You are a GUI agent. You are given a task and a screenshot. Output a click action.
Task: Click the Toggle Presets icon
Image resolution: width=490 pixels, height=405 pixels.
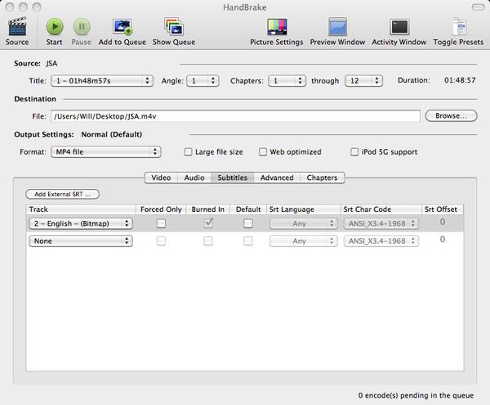(459, 27)
